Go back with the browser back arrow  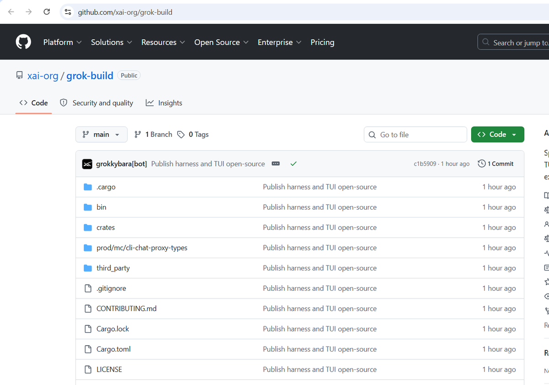[x=11, y=12]
